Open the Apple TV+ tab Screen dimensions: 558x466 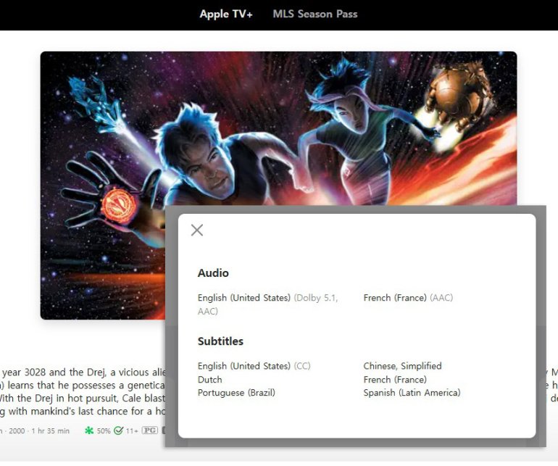226,14
